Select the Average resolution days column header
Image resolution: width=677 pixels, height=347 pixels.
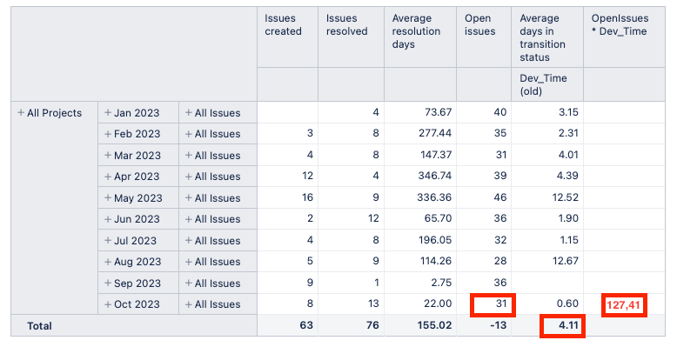click(420, 37)
